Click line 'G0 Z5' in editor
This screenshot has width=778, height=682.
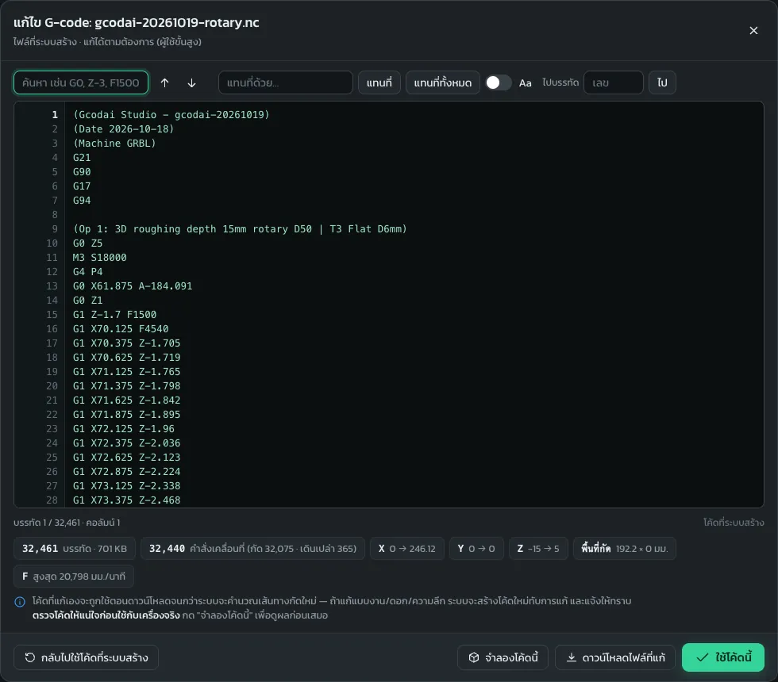[88, 243]
